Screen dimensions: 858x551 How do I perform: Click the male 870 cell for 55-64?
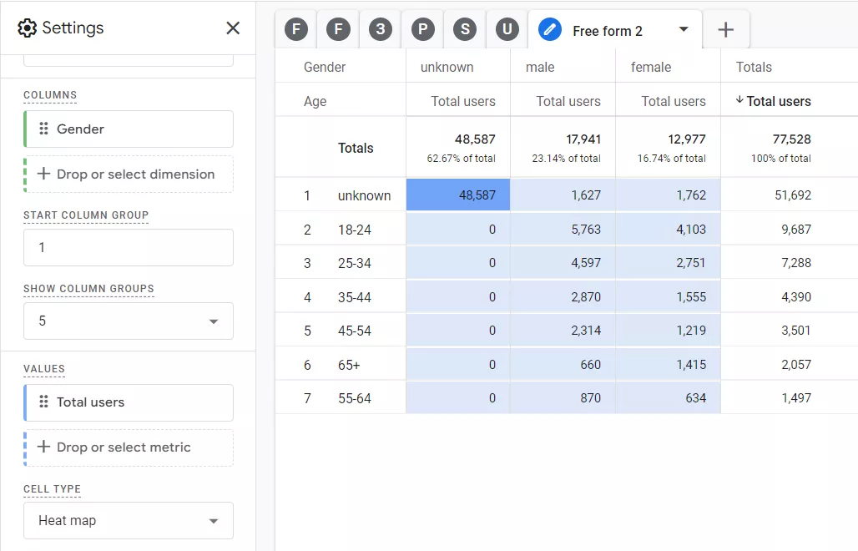563,397
